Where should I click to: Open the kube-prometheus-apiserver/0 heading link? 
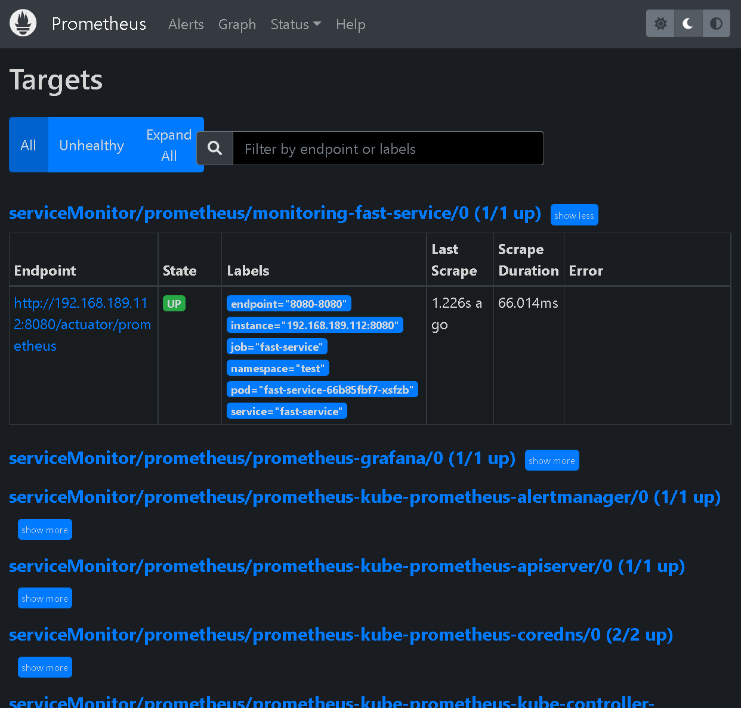click(x=347, y=566)
